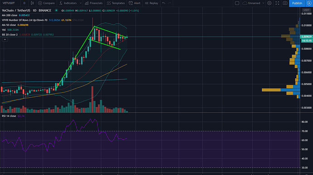Expand the Indicators favorites dropdown arrow
313x175 pixels.
[81, 3]
